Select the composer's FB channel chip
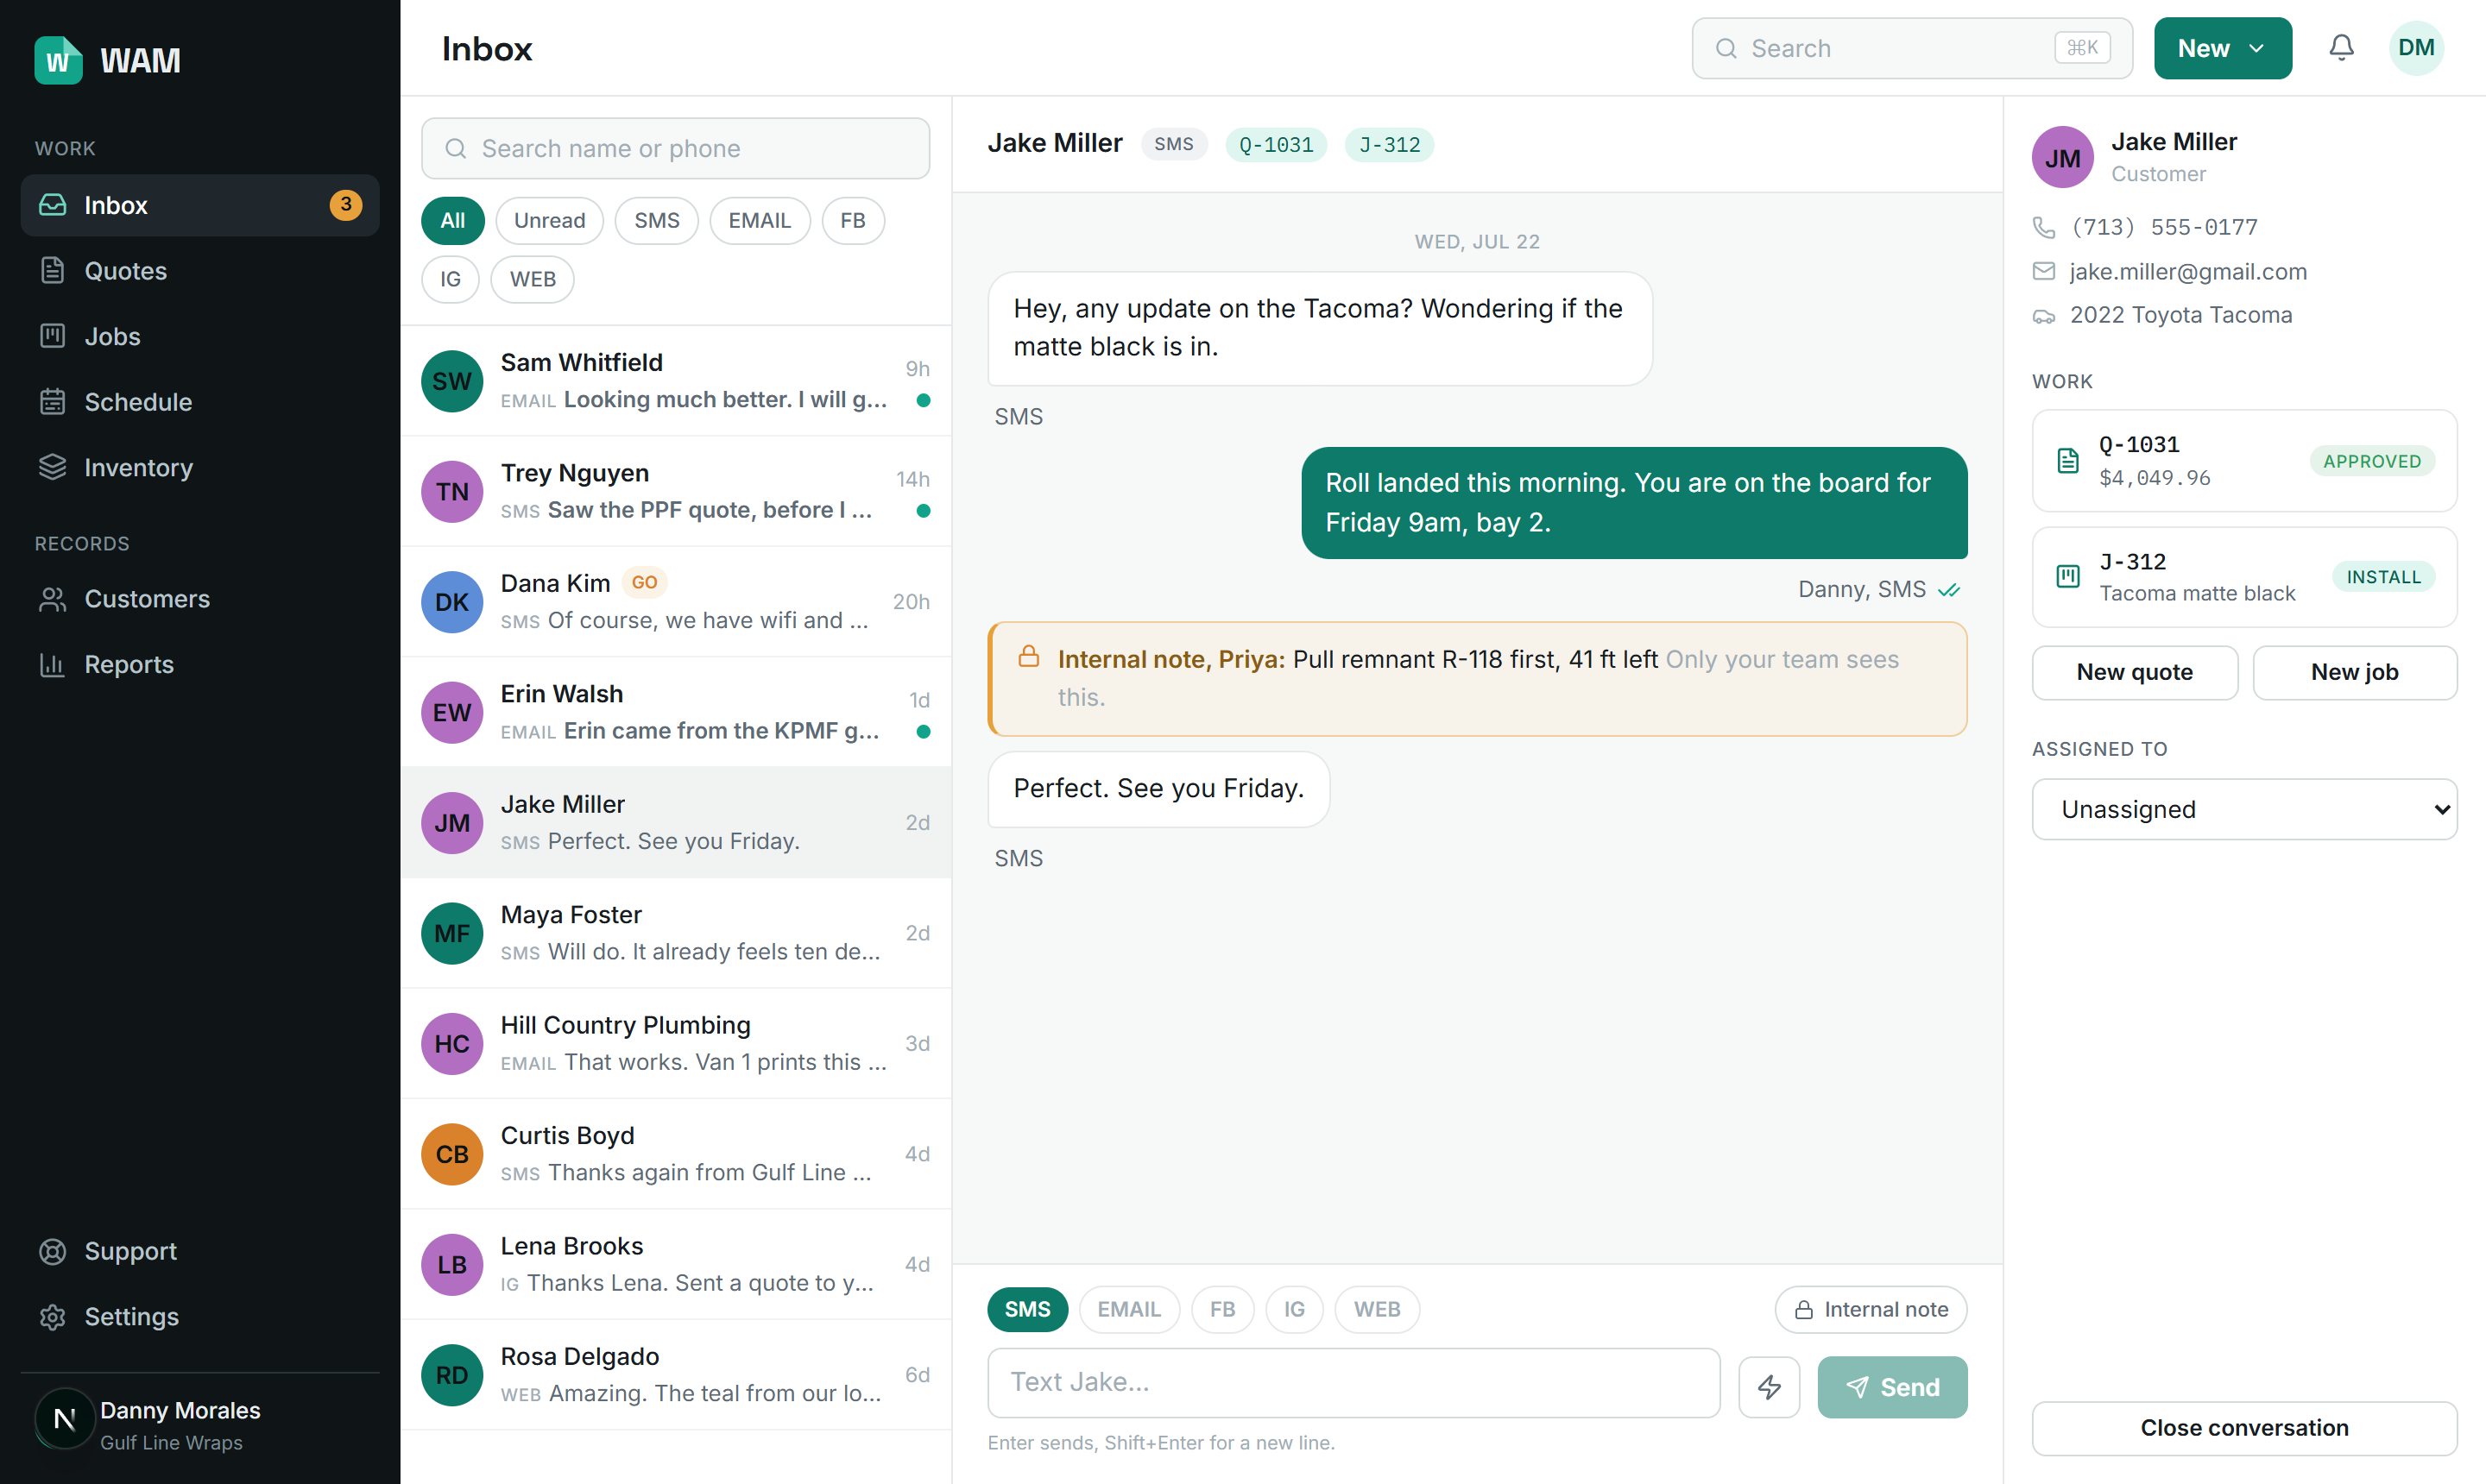 (1221, 1309)
